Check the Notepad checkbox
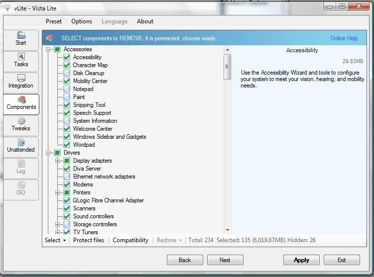 (67, 89)
